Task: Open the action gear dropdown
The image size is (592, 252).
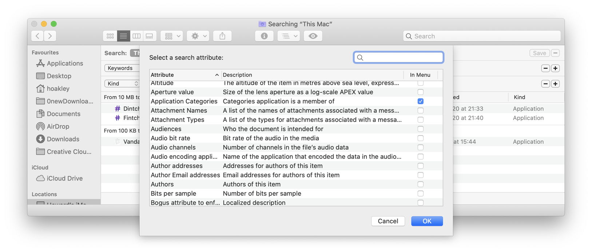Action: [199, 36]
